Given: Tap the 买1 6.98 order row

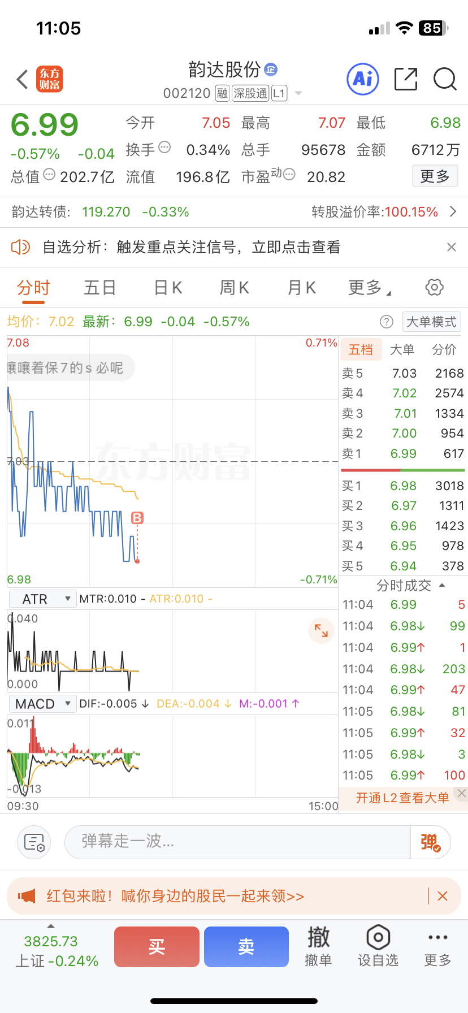Looking at the screenshot, I should pos(402,486).
